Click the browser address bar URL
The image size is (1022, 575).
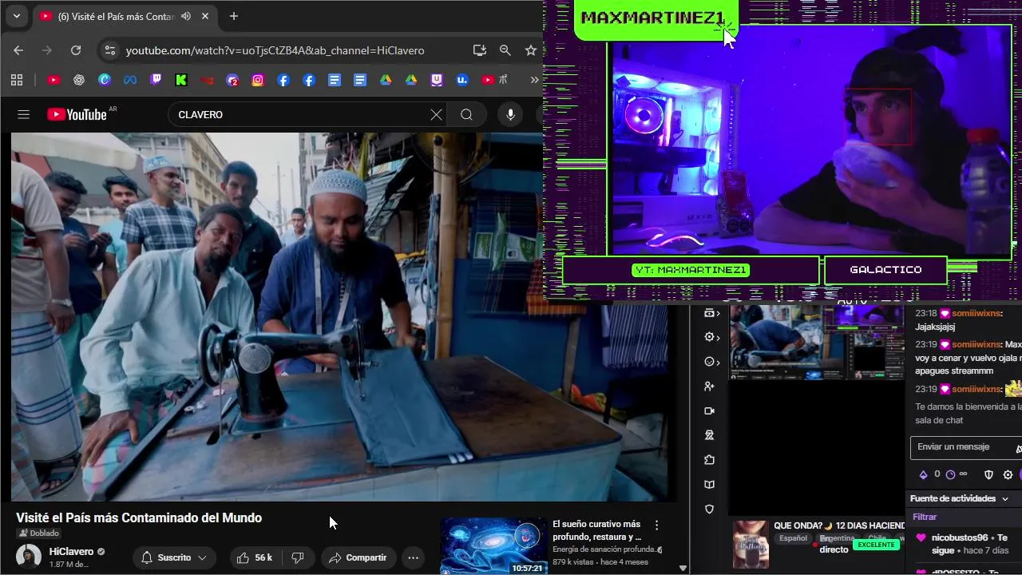coord(275,50)
